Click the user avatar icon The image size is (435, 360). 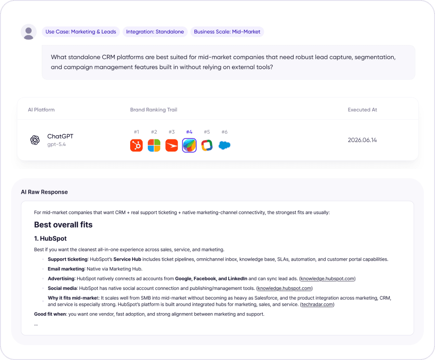28,32
